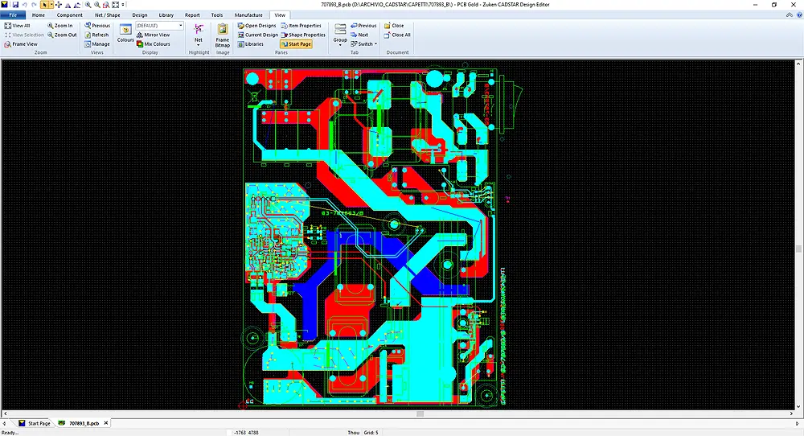Click the CADSTAR application icon in title bar
804x436 pixels.
point(5,5)
